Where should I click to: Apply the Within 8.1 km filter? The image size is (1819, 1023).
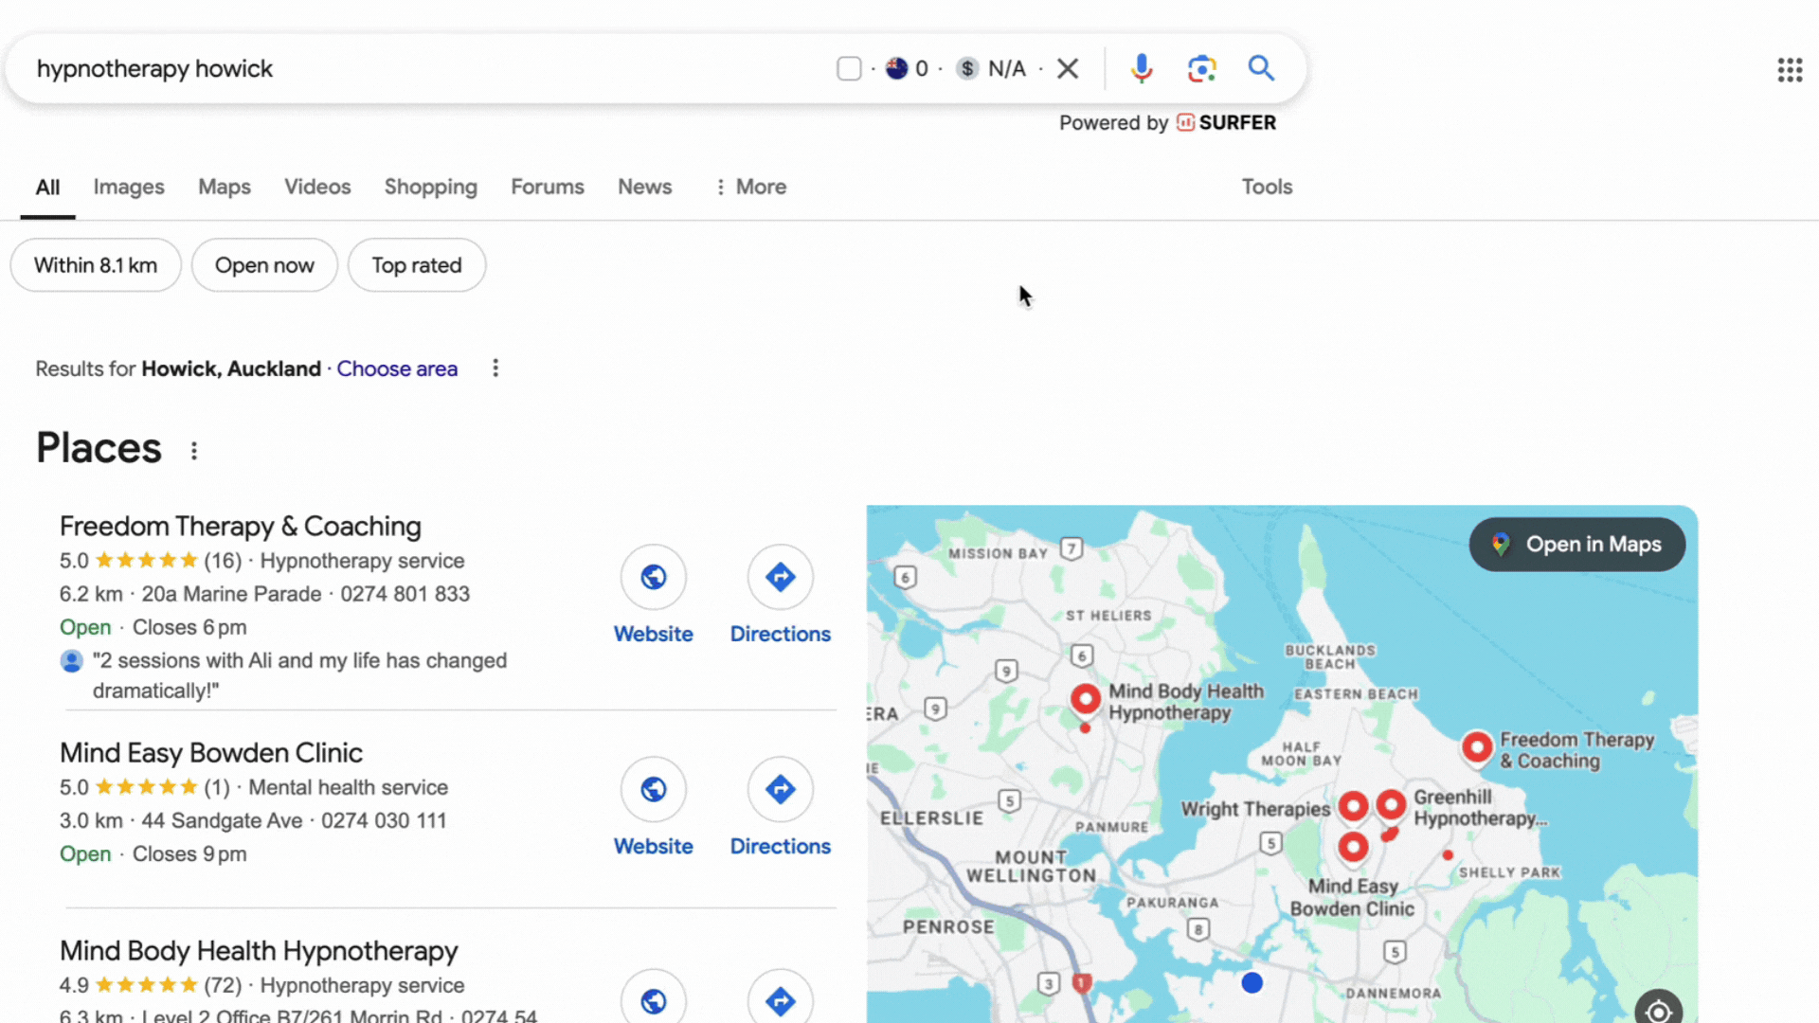(x=96, y=265)
